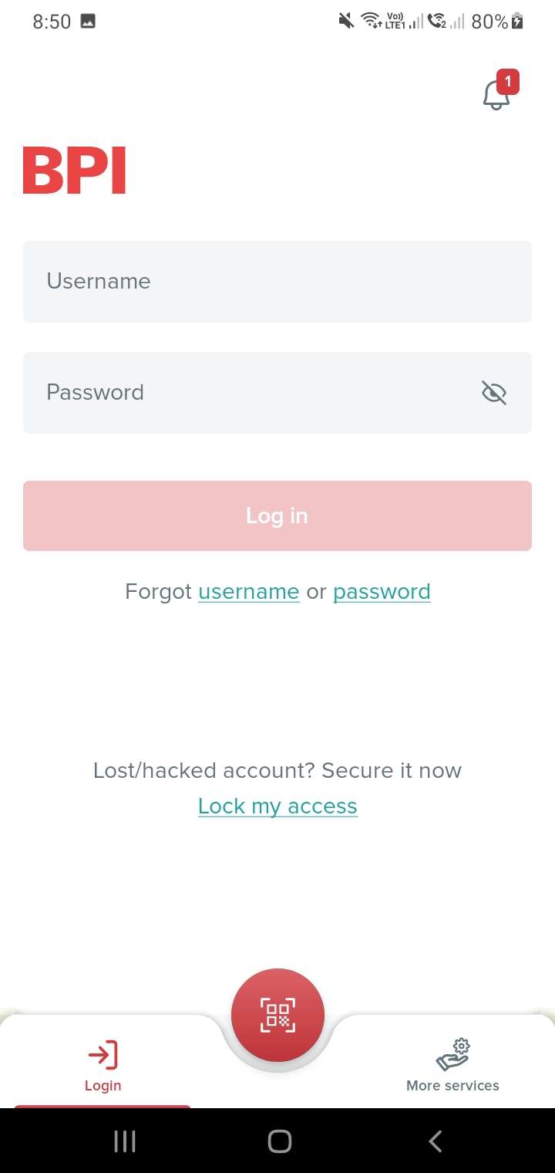Focus the Password input field
555x1173 pixels.
247,393
